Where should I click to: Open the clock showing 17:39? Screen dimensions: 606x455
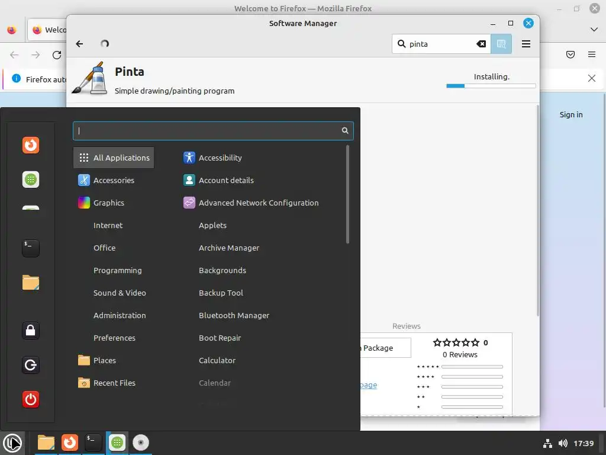coord(583,443)
